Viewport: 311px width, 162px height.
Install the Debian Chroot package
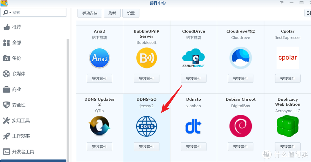[x=240, y=147]
